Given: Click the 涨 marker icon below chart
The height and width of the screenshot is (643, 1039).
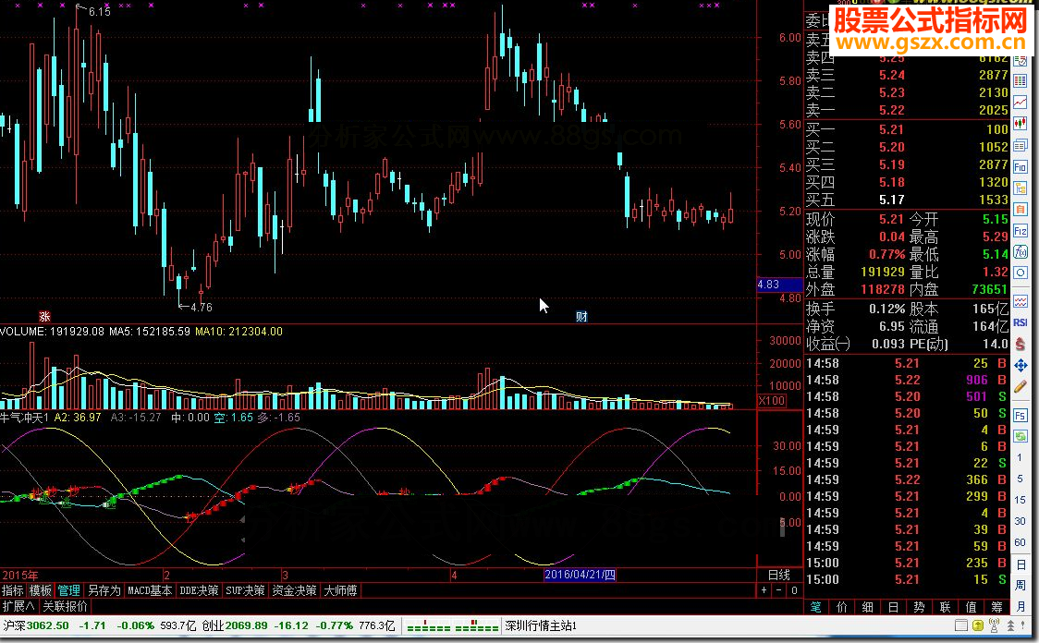Looking at the screenshot, I should pos(44,317).
